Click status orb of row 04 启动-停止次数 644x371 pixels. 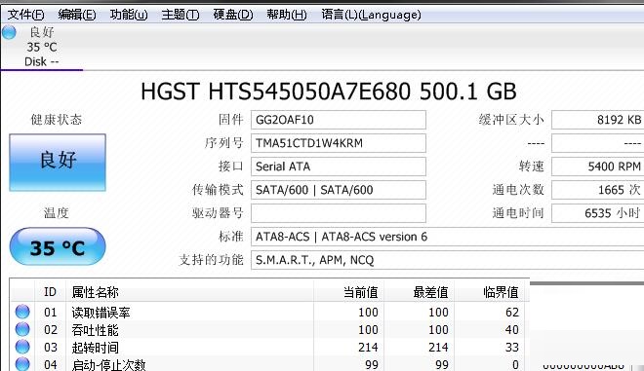point(22,364)
